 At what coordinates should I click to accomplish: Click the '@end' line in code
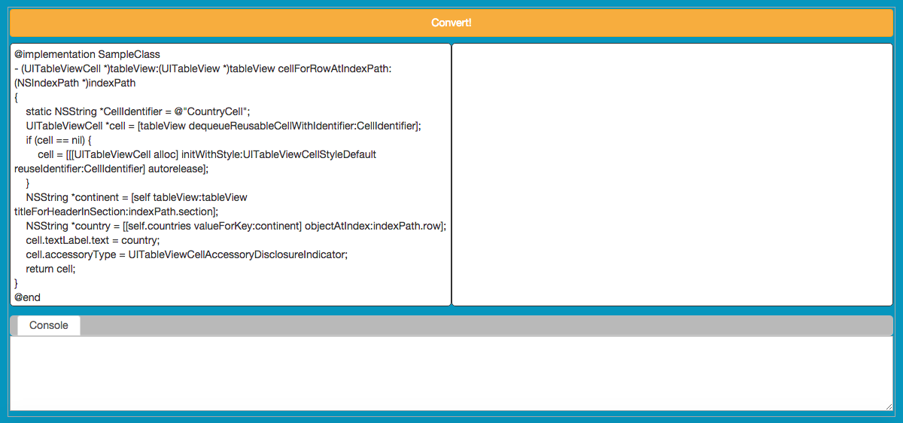[27, 297]
